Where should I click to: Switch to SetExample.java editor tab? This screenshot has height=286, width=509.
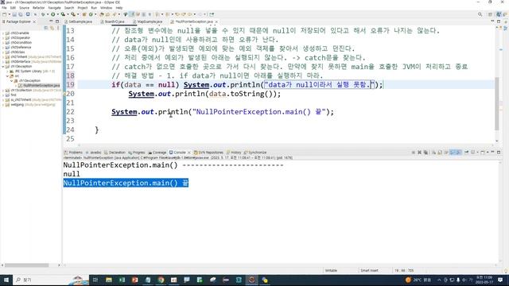click(x=79, y=21)
